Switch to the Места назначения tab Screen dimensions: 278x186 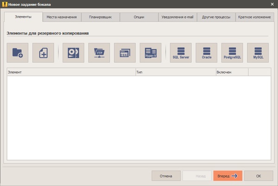coord(62,17)
